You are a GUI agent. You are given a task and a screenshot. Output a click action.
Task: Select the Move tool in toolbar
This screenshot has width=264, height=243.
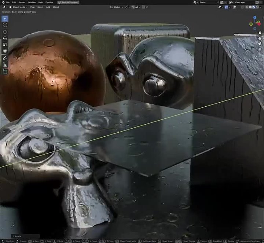coord(5,32)
